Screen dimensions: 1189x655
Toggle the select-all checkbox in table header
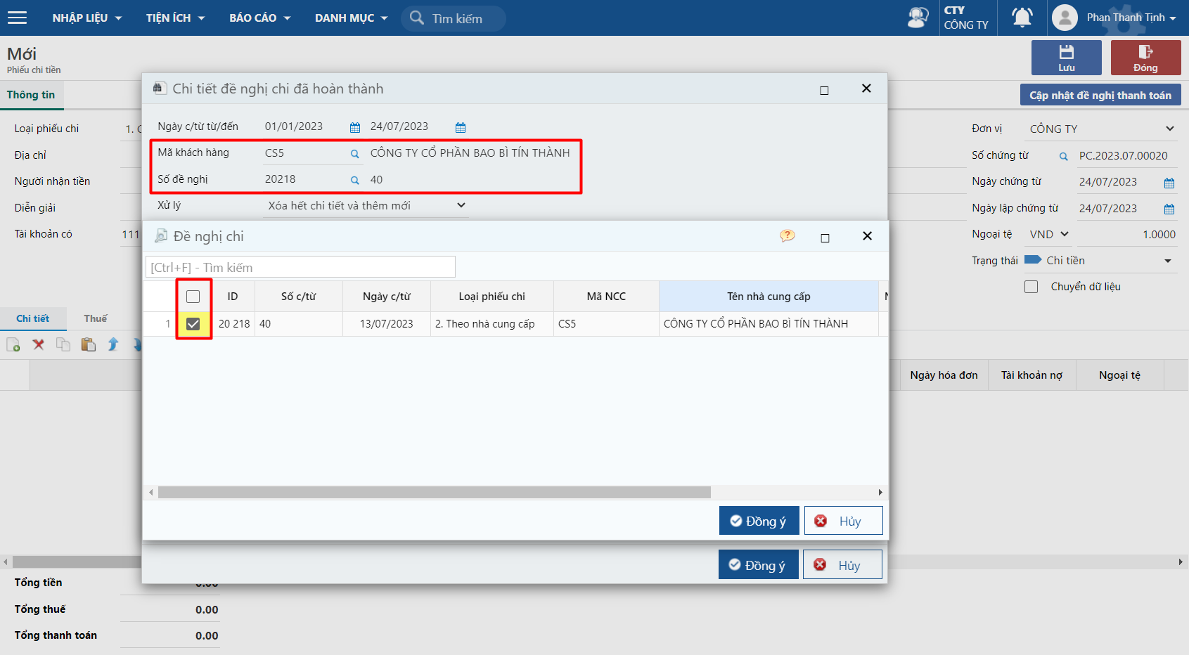coord(193,297)
